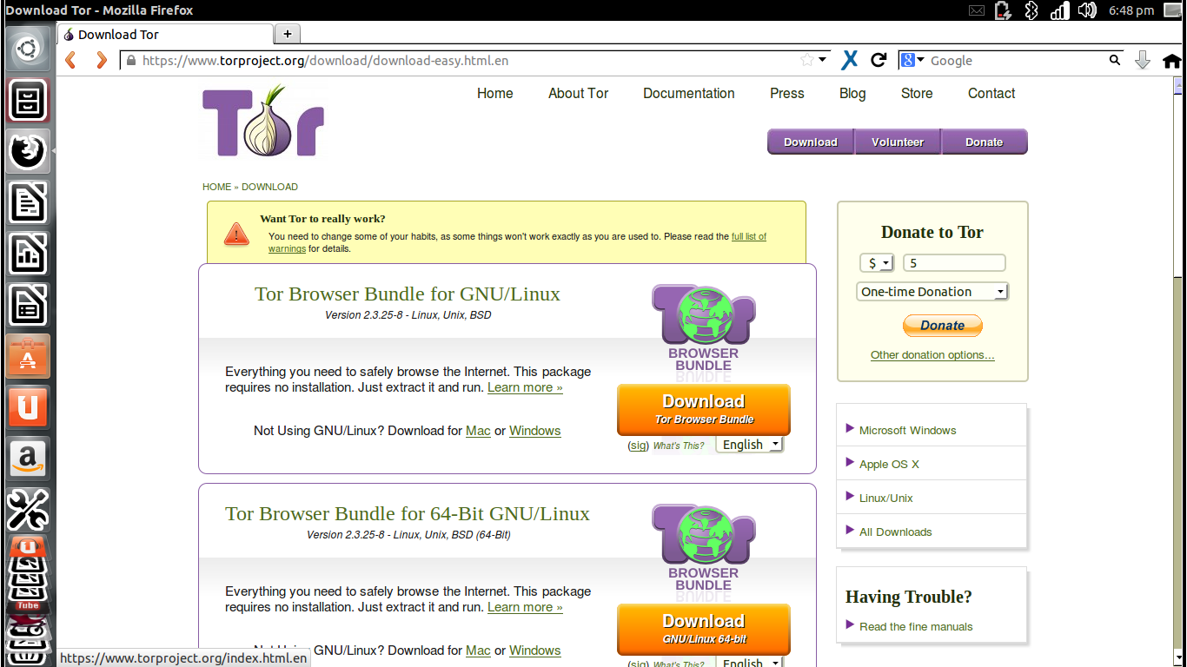This screenshot has height=667, width=1187.
Task: Stop loading with the X icon
Action: pyautogui.click(x=850, y=60)
